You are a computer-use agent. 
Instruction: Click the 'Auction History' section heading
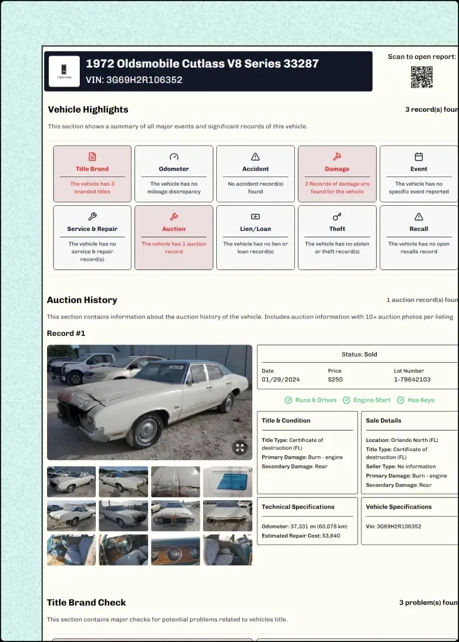(x=82, y=300)
